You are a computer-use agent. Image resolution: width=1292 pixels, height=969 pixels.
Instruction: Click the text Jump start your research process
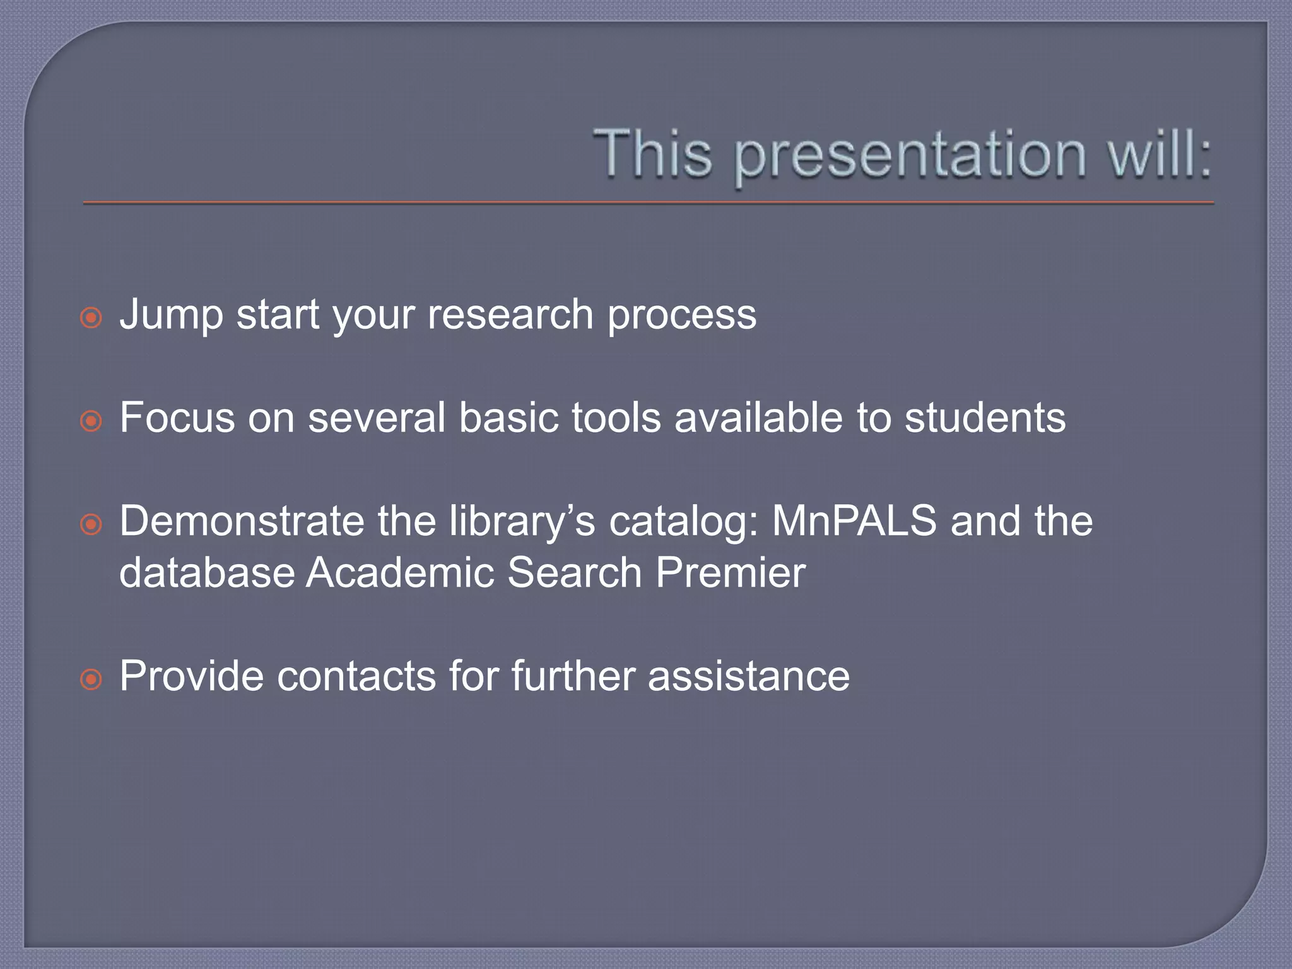438,315
